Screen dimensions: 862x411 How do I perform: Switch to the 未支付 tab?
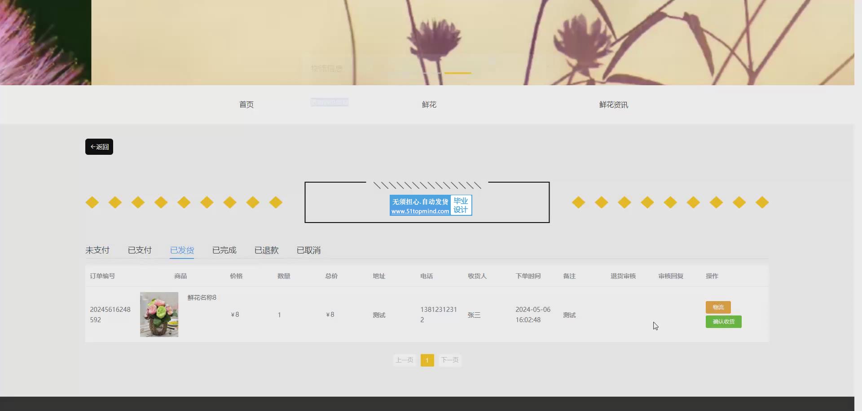pos(97,250)
